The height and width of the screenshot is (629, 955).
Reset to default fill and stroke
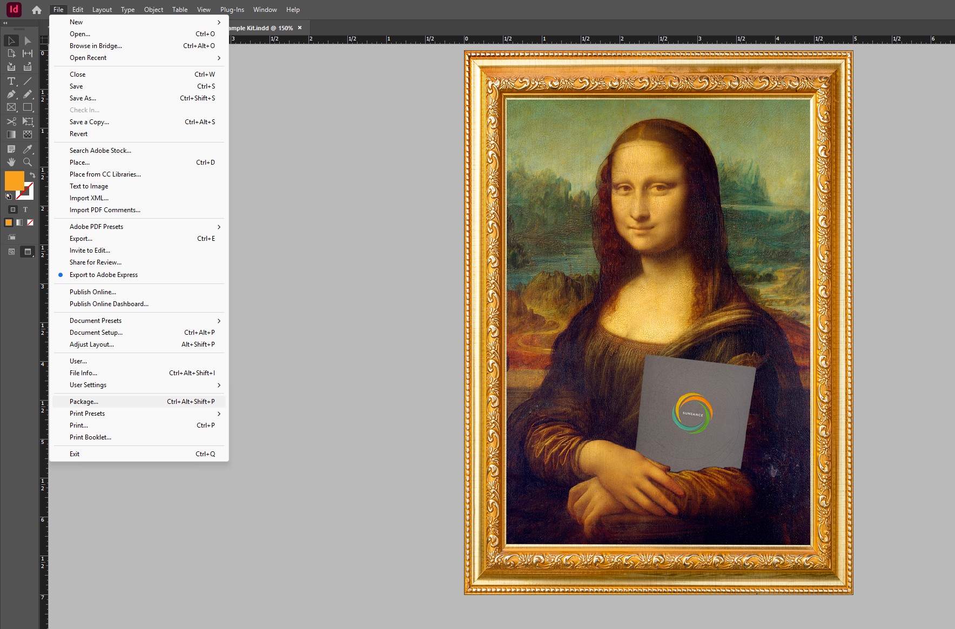tap(9, 196)
